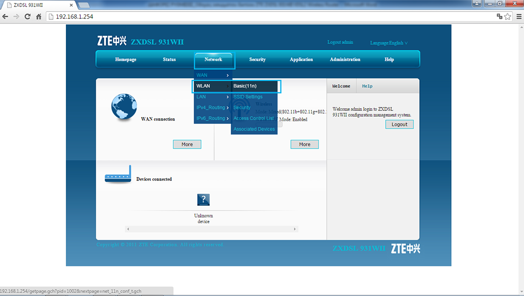Open the Security menu in the top navigation bar

[258, 59]
